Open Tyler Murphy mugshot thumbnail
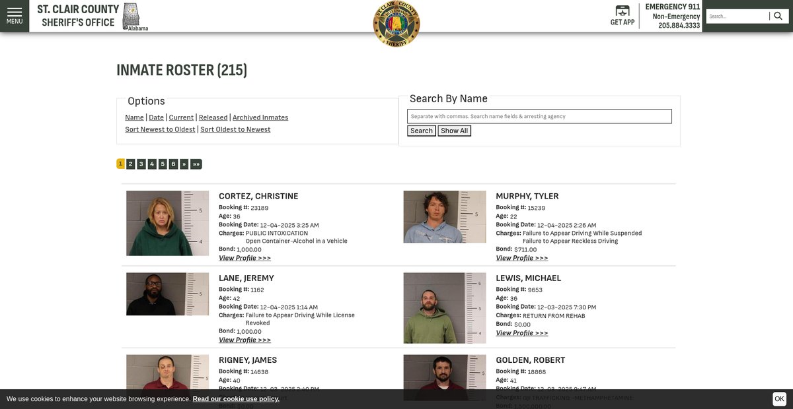The height and width of the screenshot is (409, 793). pyautogui.click(x=445, y=216)
